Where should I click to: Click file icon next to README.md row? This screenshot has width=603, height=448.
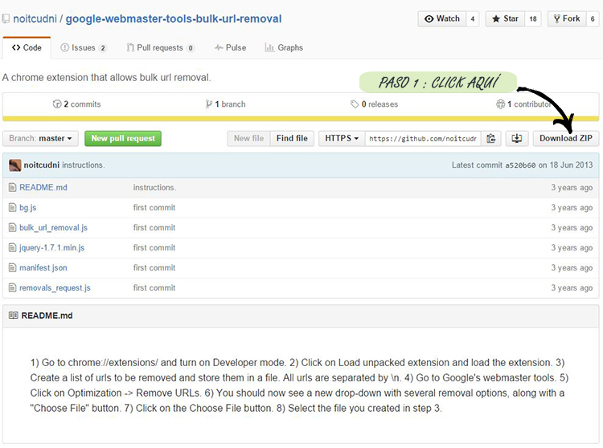pos(12,187)
